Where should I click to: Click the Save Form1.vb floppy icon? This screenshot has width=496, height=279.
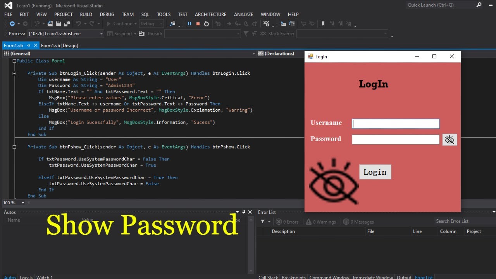pos(59,24)
